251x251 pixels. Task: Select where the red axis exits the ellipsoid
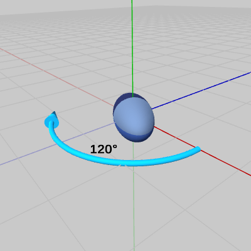point(154,127)
